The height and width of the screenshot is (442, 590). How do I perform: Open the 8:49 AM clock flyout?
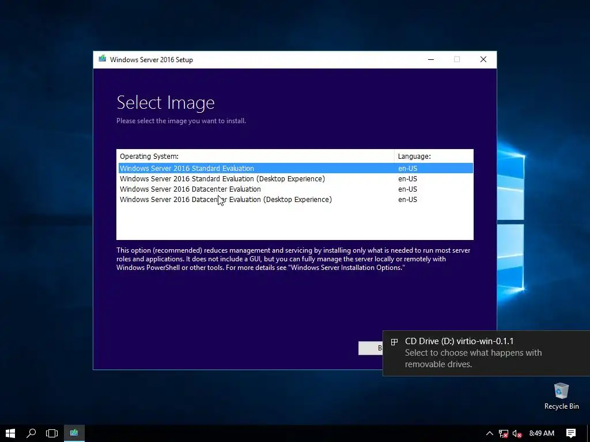[542, 433]
